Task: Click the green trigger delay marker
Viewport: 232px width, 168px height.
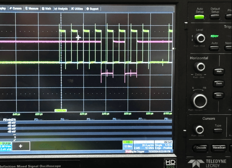Action: coord(60,110)
